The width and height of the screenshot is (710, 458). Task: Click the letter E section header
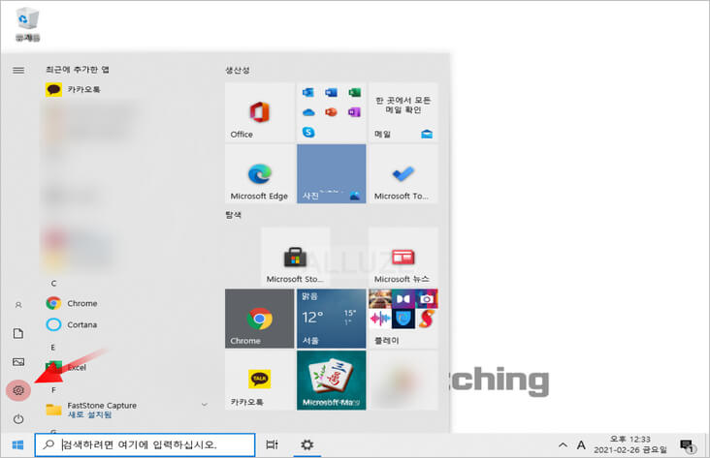53,348
